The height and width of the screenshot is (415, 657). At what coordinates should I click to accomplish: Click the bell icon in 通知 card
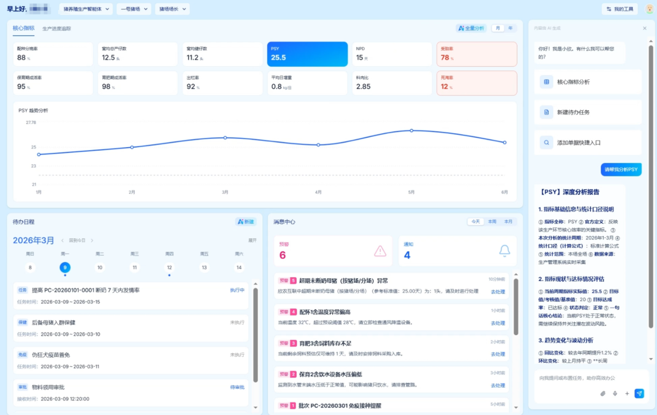[x=505, y=251]
